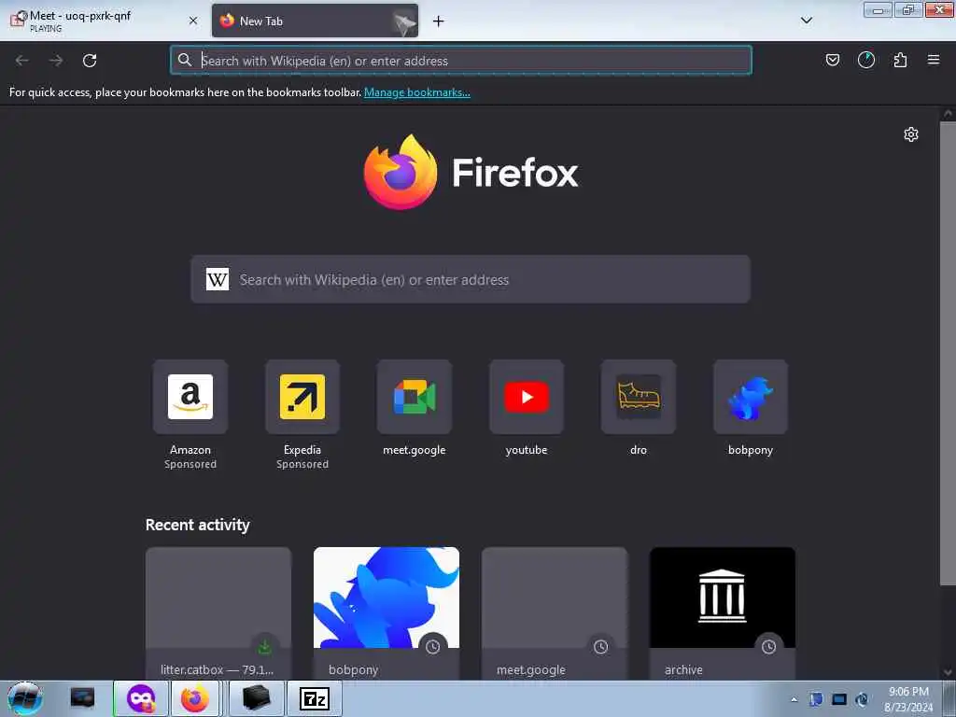Click the Reload page icon
956x717 pixels.
[x=90, y=61]
